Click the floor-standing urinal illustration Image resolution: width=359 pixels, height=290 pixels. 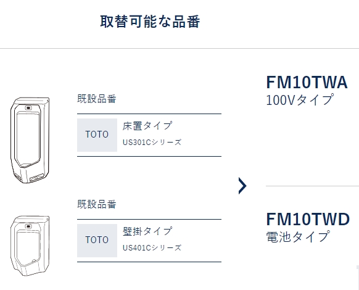point(30,140)
